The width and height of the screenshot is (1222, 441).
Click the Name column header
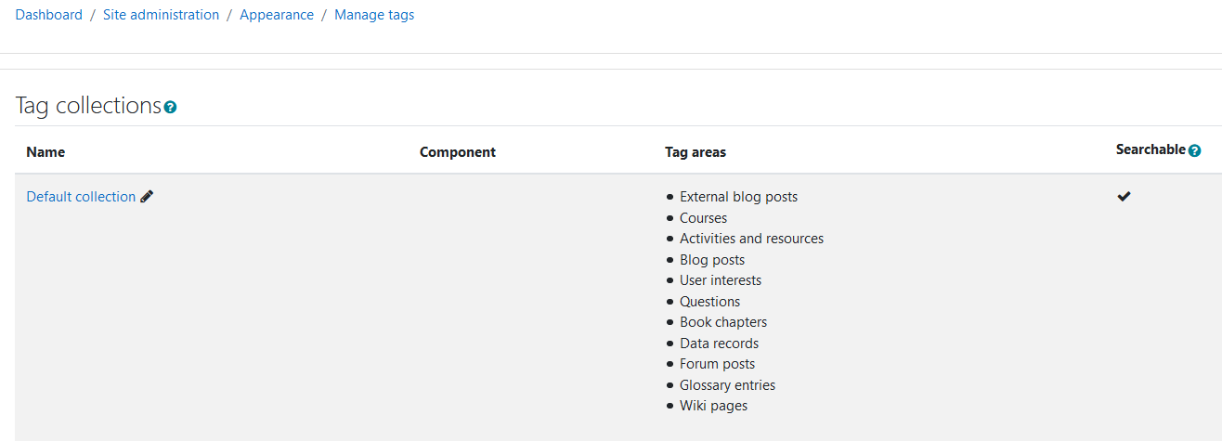pyautogui.click(x=45, y=152)
